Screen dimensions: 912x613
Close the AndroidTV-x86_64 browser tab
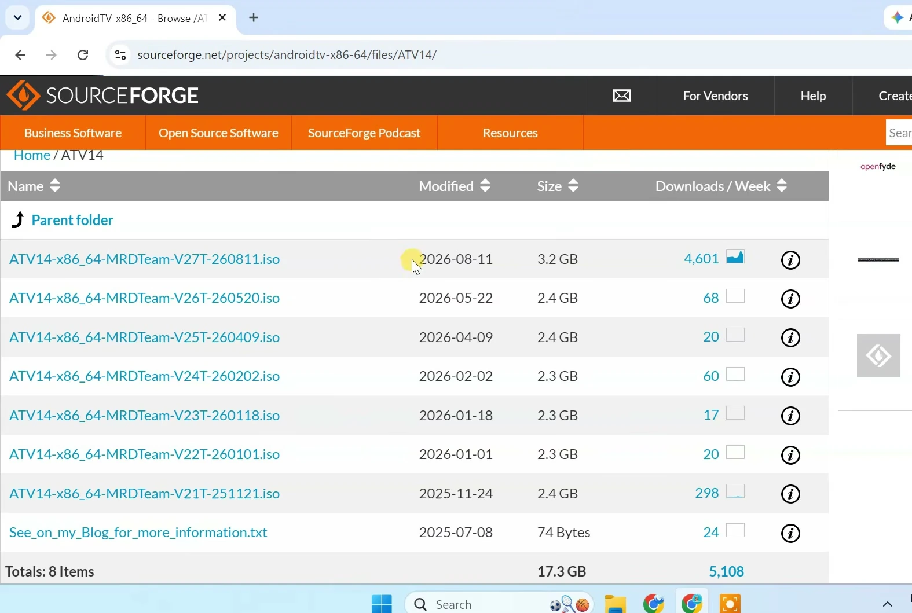tap(222, 18)
